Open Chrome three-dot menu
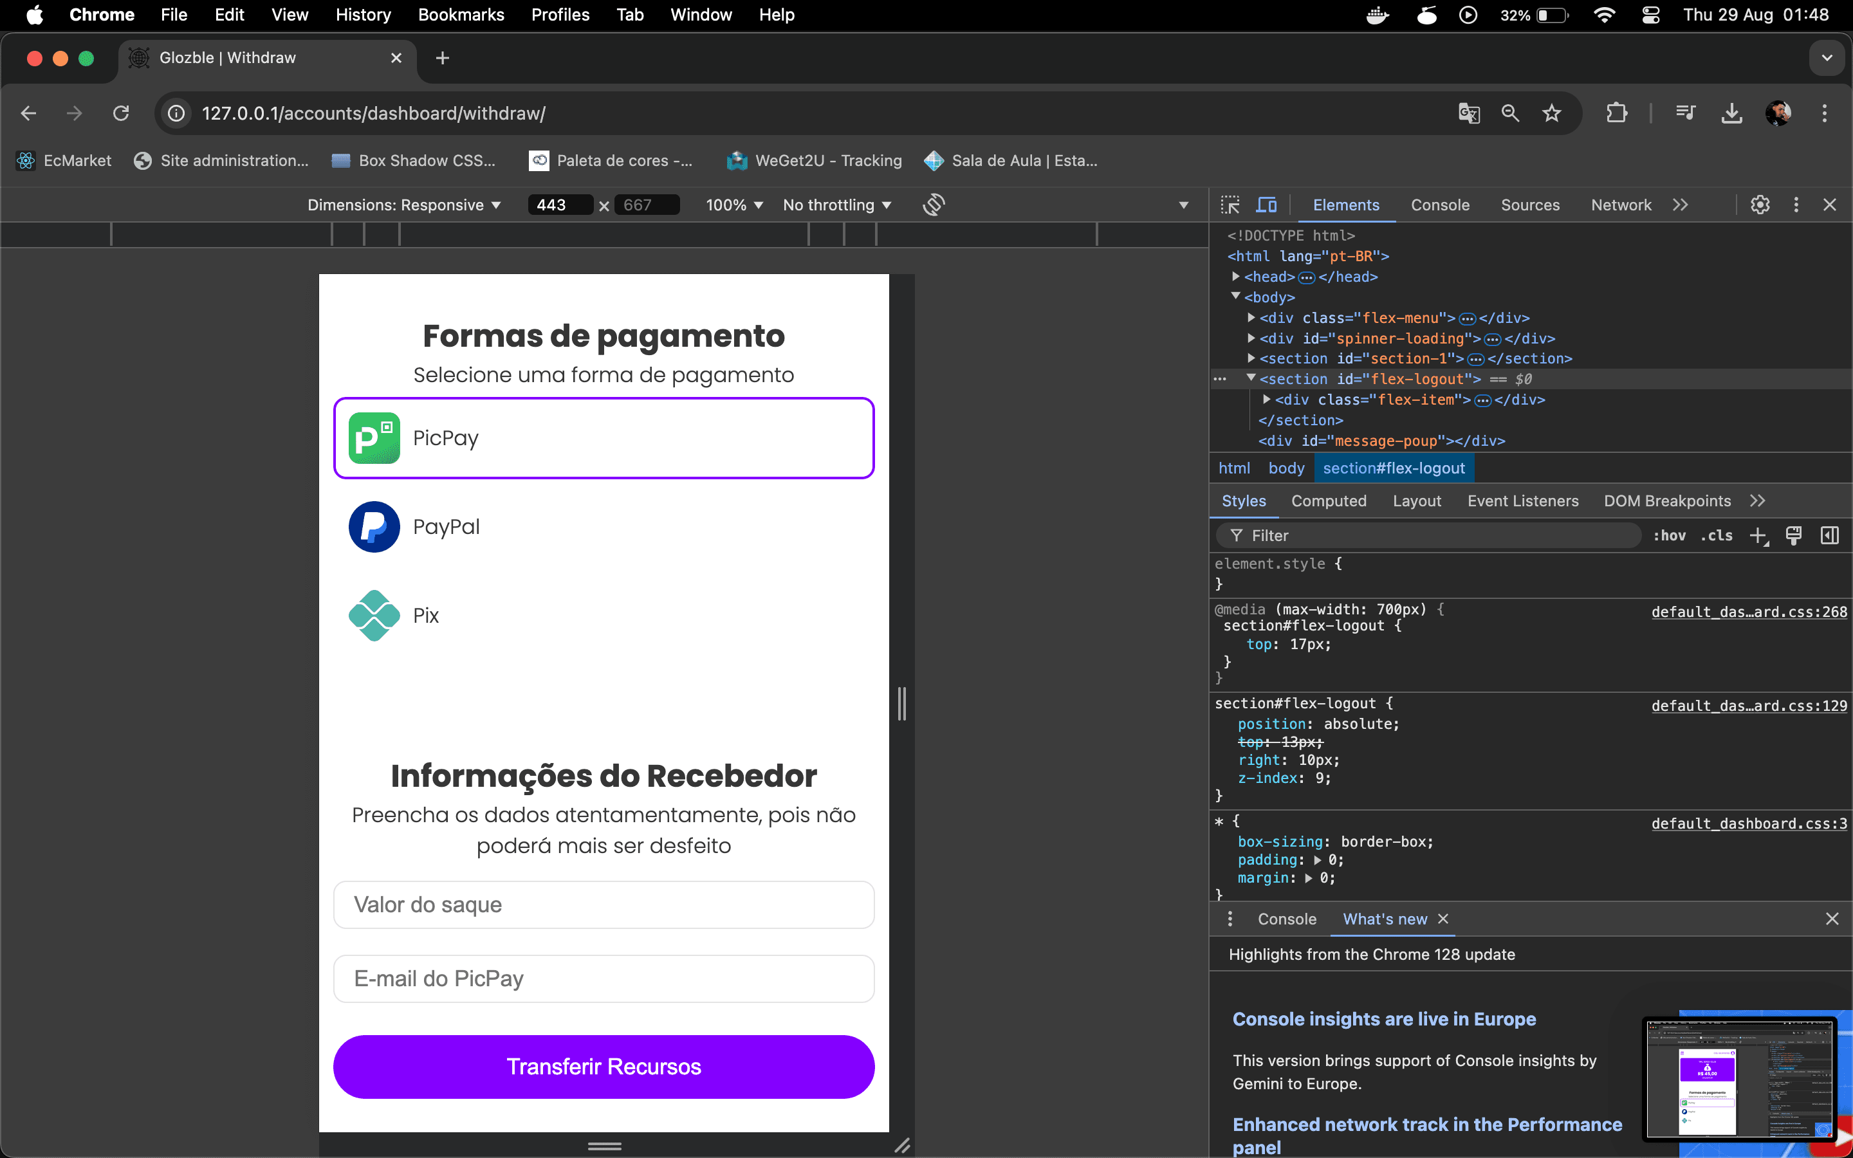The width and height of the screenshot is (1853, 1158). [x=1825, y=113]
